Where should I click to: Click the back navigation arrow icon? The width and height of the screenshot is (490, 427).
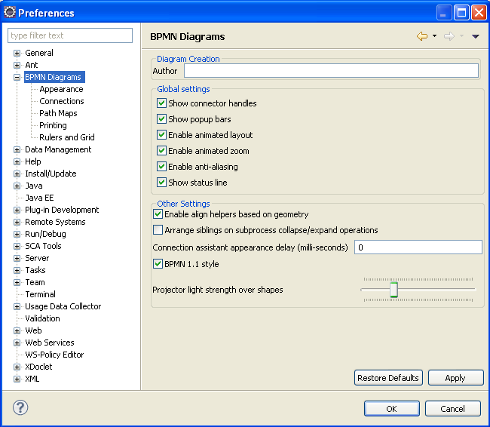pos(422,36)
